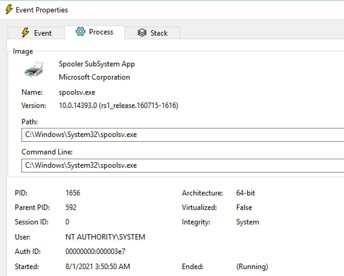344x276 pixels.
Task: Click the Spooler SubSystem App description text
Action: (x=97, y=64)
